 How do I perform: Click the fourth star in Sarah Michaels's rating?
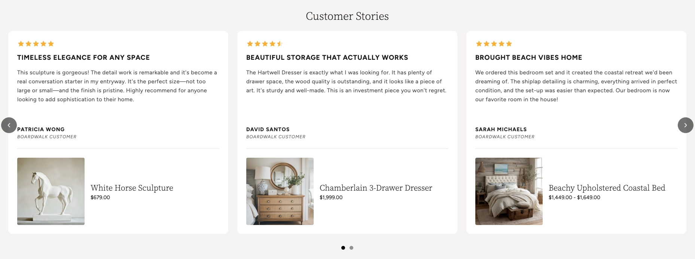pyautogui.click(x=501, y=43)
